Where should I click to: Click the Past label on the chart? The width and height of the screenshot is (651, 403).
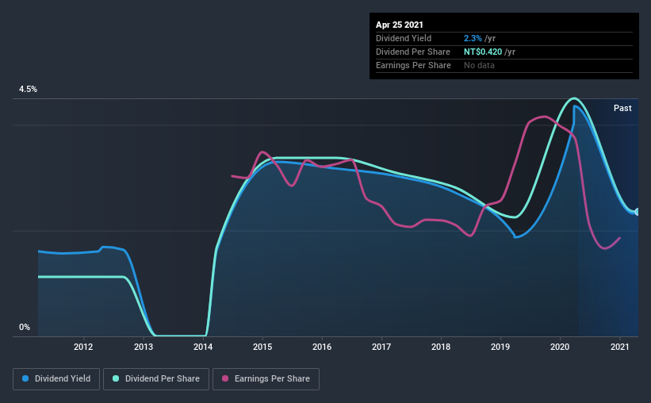pyautogui.click(x=622, y=108)
